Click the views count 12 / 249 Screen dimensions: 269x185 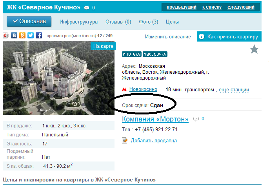[105, 36]
